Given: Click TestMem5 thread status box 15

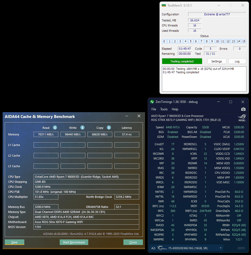Looking at the screenshot, I should tap(244, 41).
